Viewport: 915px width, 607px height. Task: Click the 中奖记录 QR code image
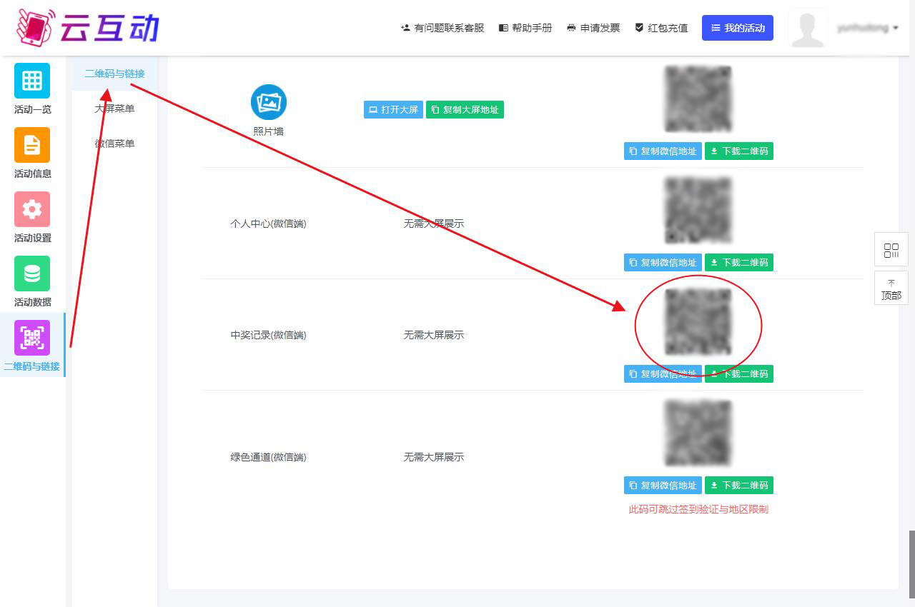698,321
